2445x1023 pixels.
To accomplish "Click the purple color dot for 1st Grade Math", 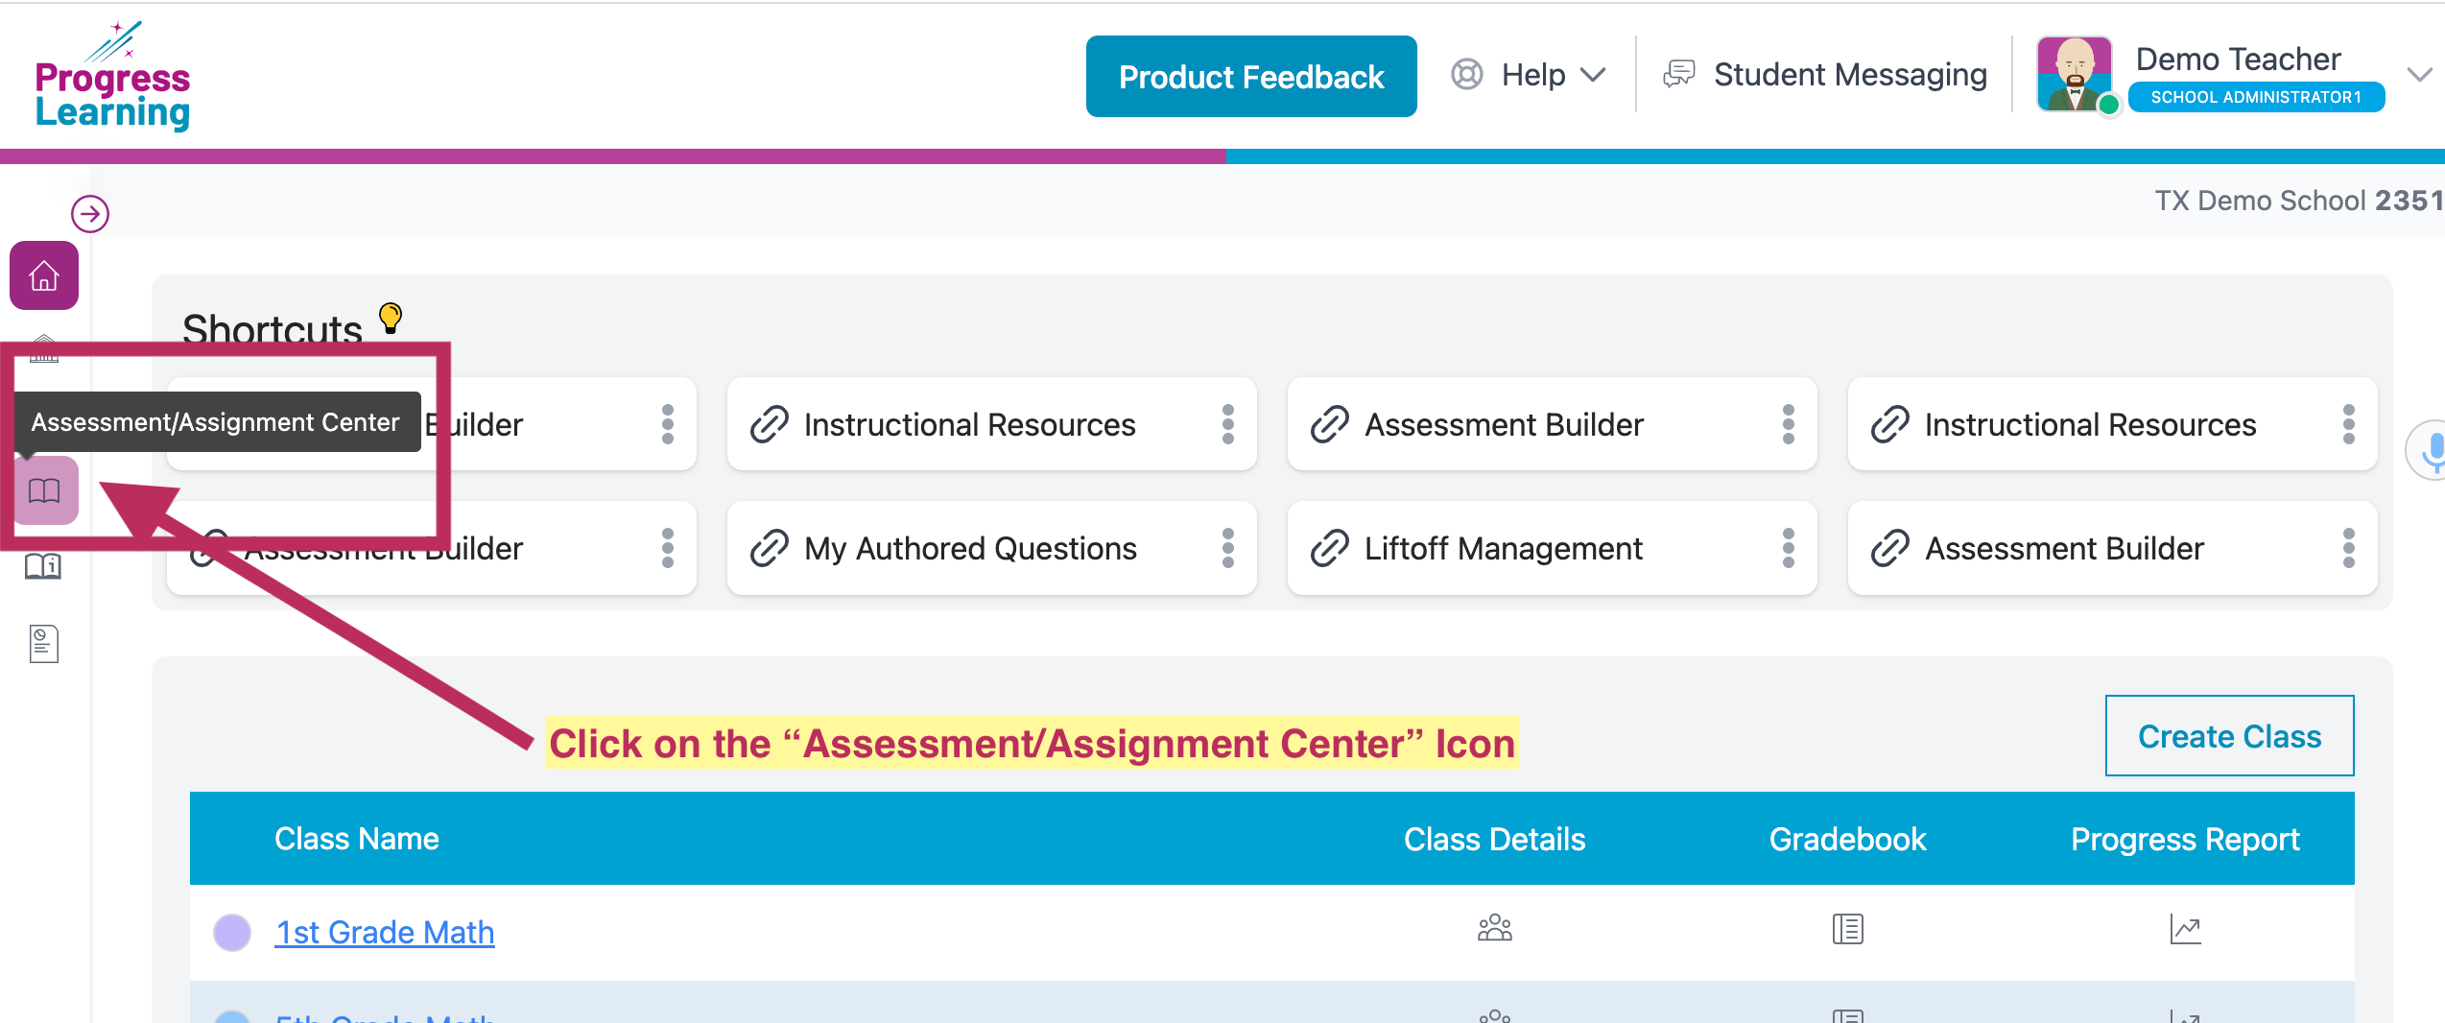I will [x=232, y=932].
